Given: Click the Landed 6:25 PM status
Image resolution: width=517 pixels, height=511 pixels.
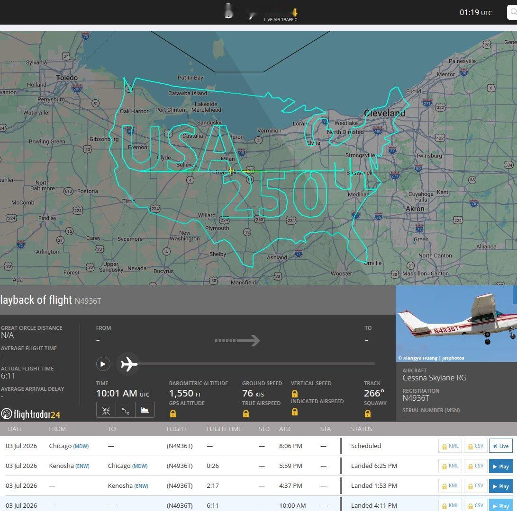Looking at the screenshot, I should coord(374,466).
